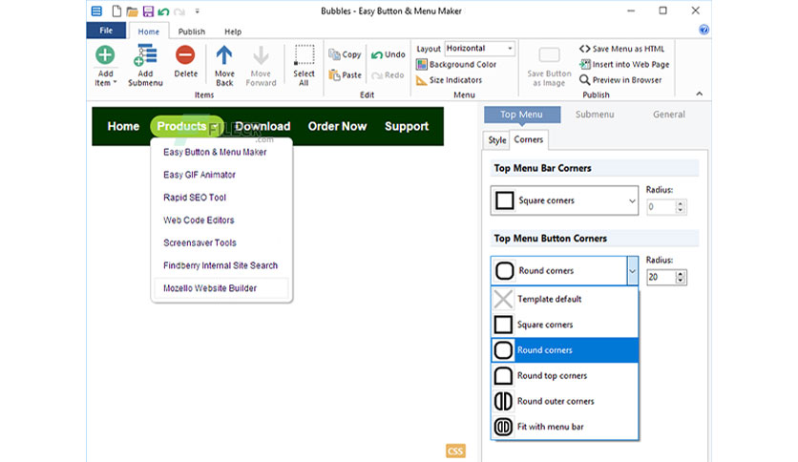Close the Round corners button dropdown
This screenshot has width=798, height=462.
[x=633, y=271]
